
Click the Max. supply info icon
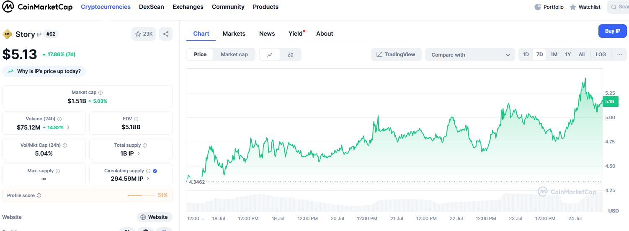[x=58, y=171]
